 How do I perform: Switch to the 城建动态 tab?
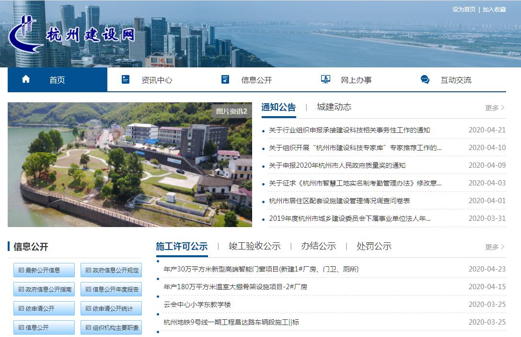pyautogui.click(x=334, y=107)
